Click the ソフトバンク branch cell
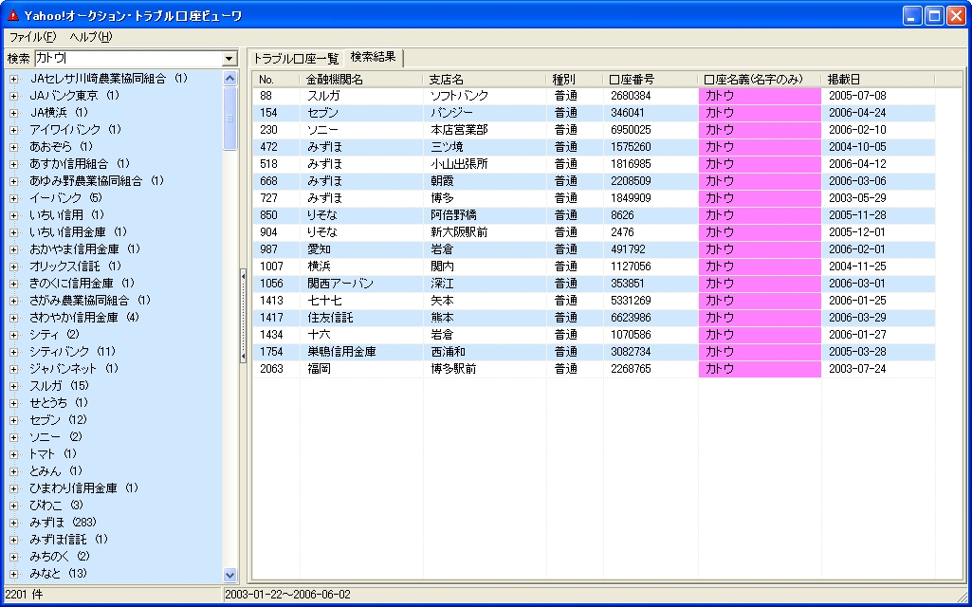Viewport: 972px width, 607px height. (485, 96)
